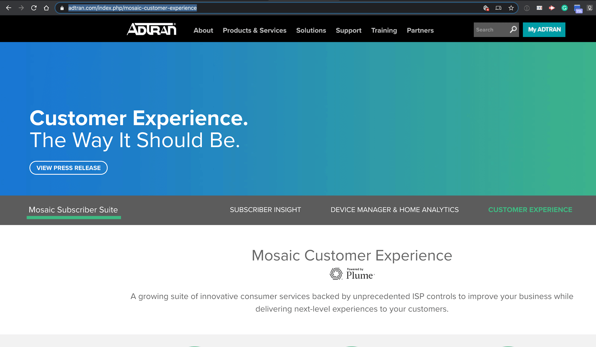Select the Device Manager & Home Analytics tab
This screenshot has width=596, height=347.
394,209
